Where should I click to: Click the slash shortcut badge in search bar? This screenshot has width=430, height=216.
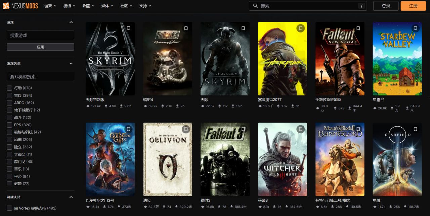click(361, 6)
